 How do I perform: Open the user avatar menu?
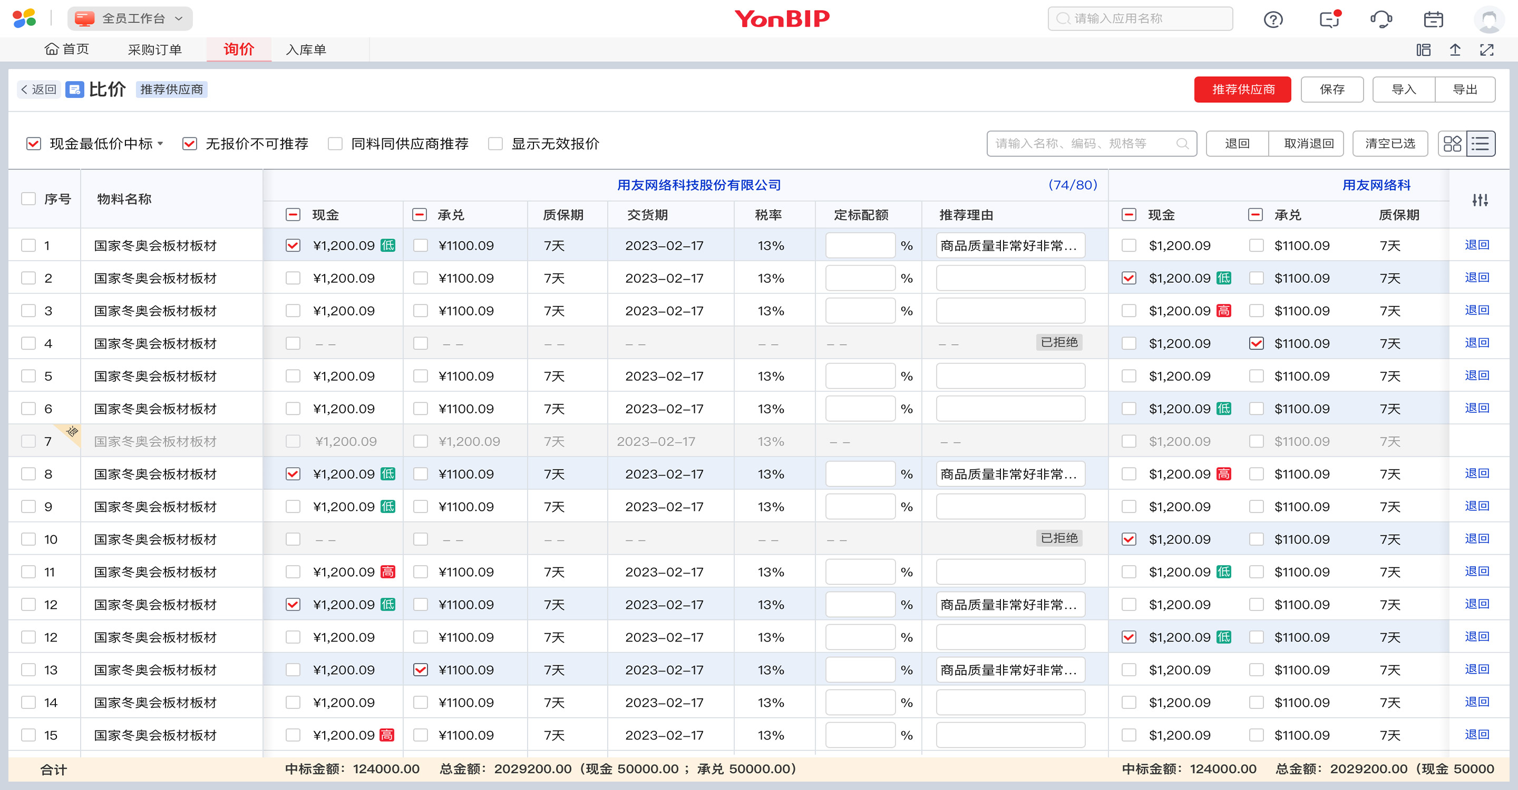(1488, 19)
